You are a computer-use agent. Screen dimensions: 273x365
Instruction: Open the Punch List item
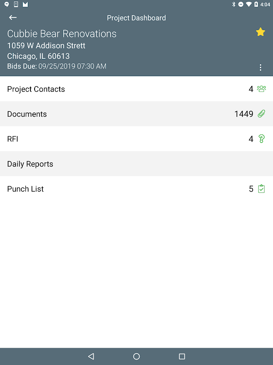[x=25, y=189]
